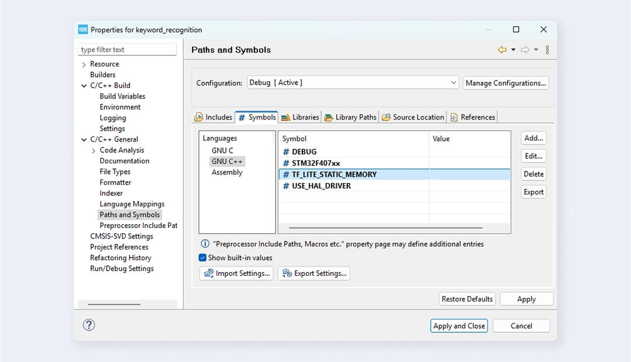The image size is (631, 362).
Task: Click the IDE icon in title bar
Action: coord(83,30)
